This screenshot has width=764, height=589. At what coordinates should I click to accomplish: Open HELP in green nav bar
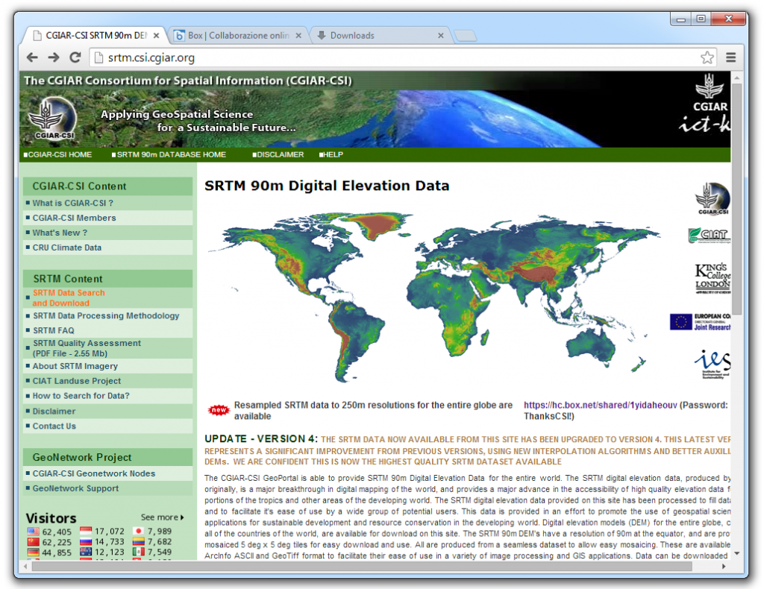(x=331, y=154)
